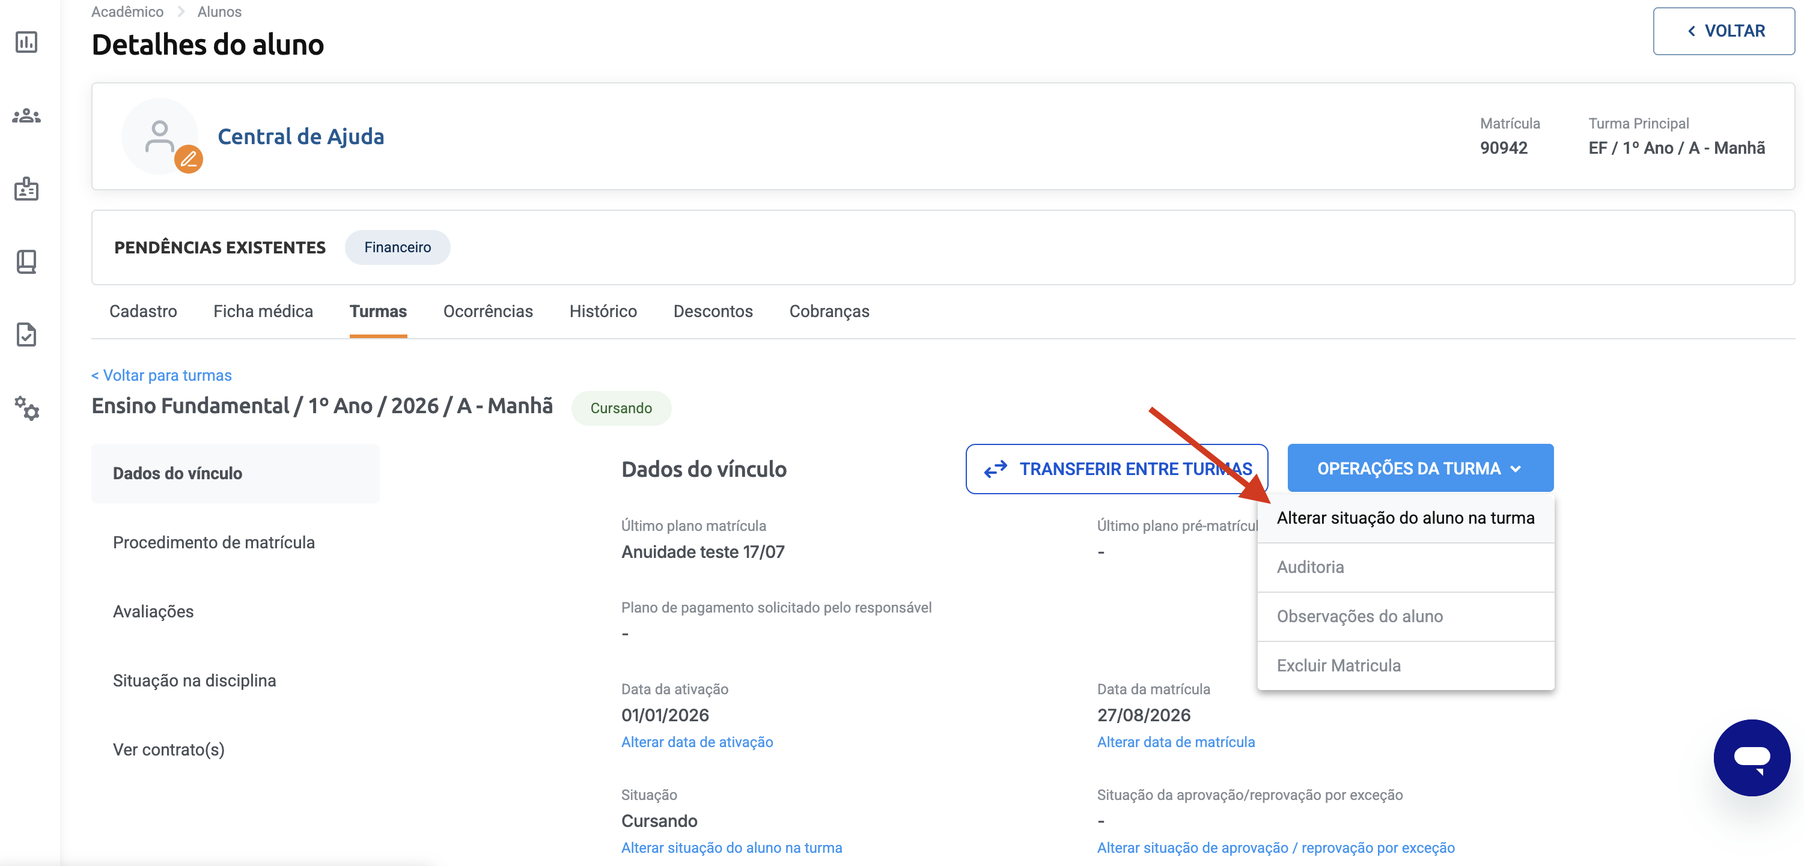The image size is (1804, 866).
Task: Click the matrícula number 90942
Action: click(x=1504, y=148)
